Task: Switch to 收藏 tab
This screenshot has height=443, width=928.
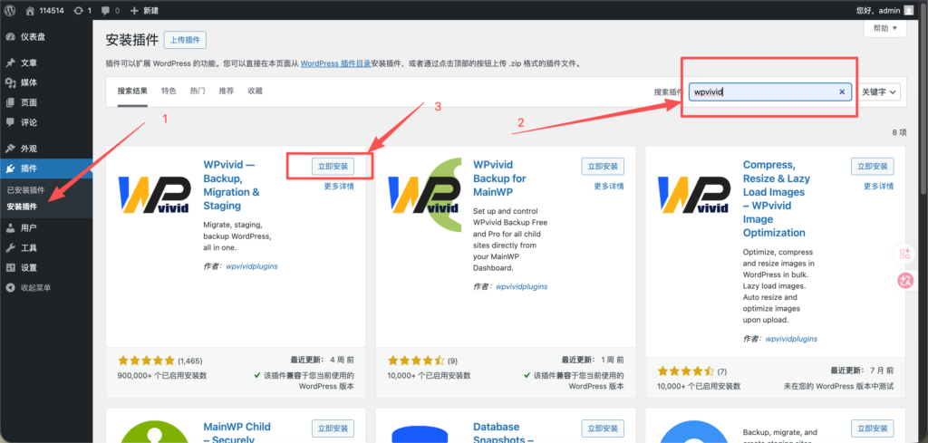Action: pos(255,91)
